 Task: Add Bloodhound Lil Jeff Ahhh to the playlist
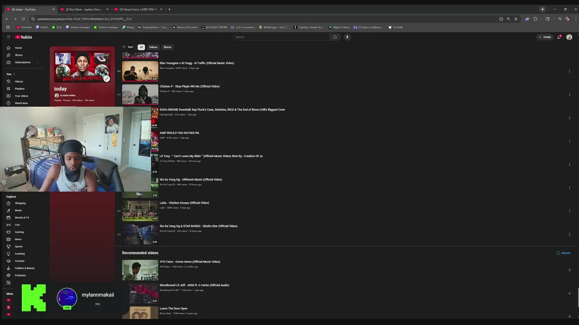pyautogui.click(x=570, y=293)
